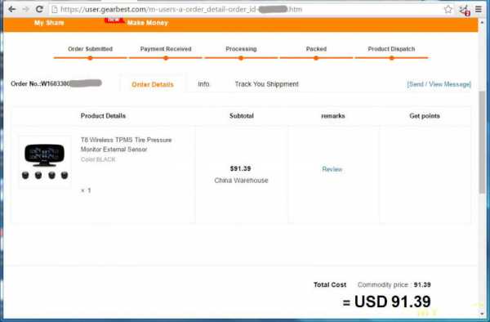
Task: Open the Track You Shippment tab
Action: coord(266,84)
